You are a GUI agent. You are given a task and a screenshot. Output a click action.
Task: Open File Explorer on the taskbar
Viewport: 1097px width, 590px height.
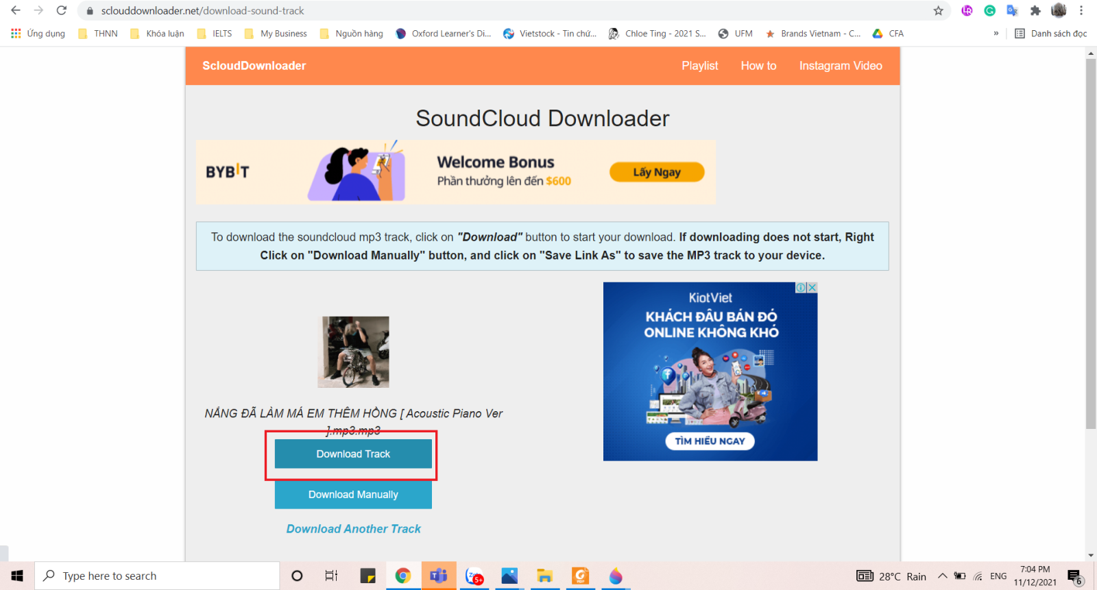545,576
